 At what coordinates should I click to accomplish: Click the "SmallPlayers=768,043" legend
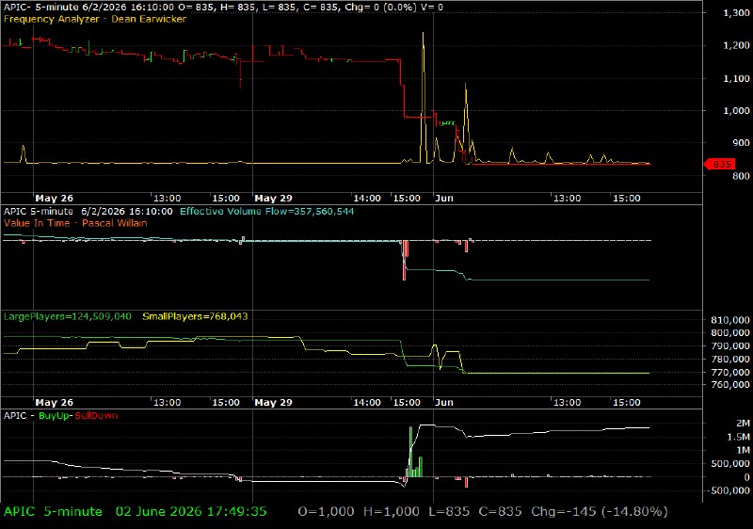coord(195,316)
